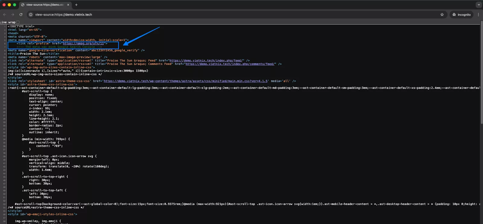Click the title 'Praise The Sun' line
The image size is (483, 224).
[x=34, y=54]
